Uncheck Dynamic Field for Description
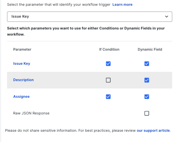The image size is (178, 142). click(x=147, y=80)
